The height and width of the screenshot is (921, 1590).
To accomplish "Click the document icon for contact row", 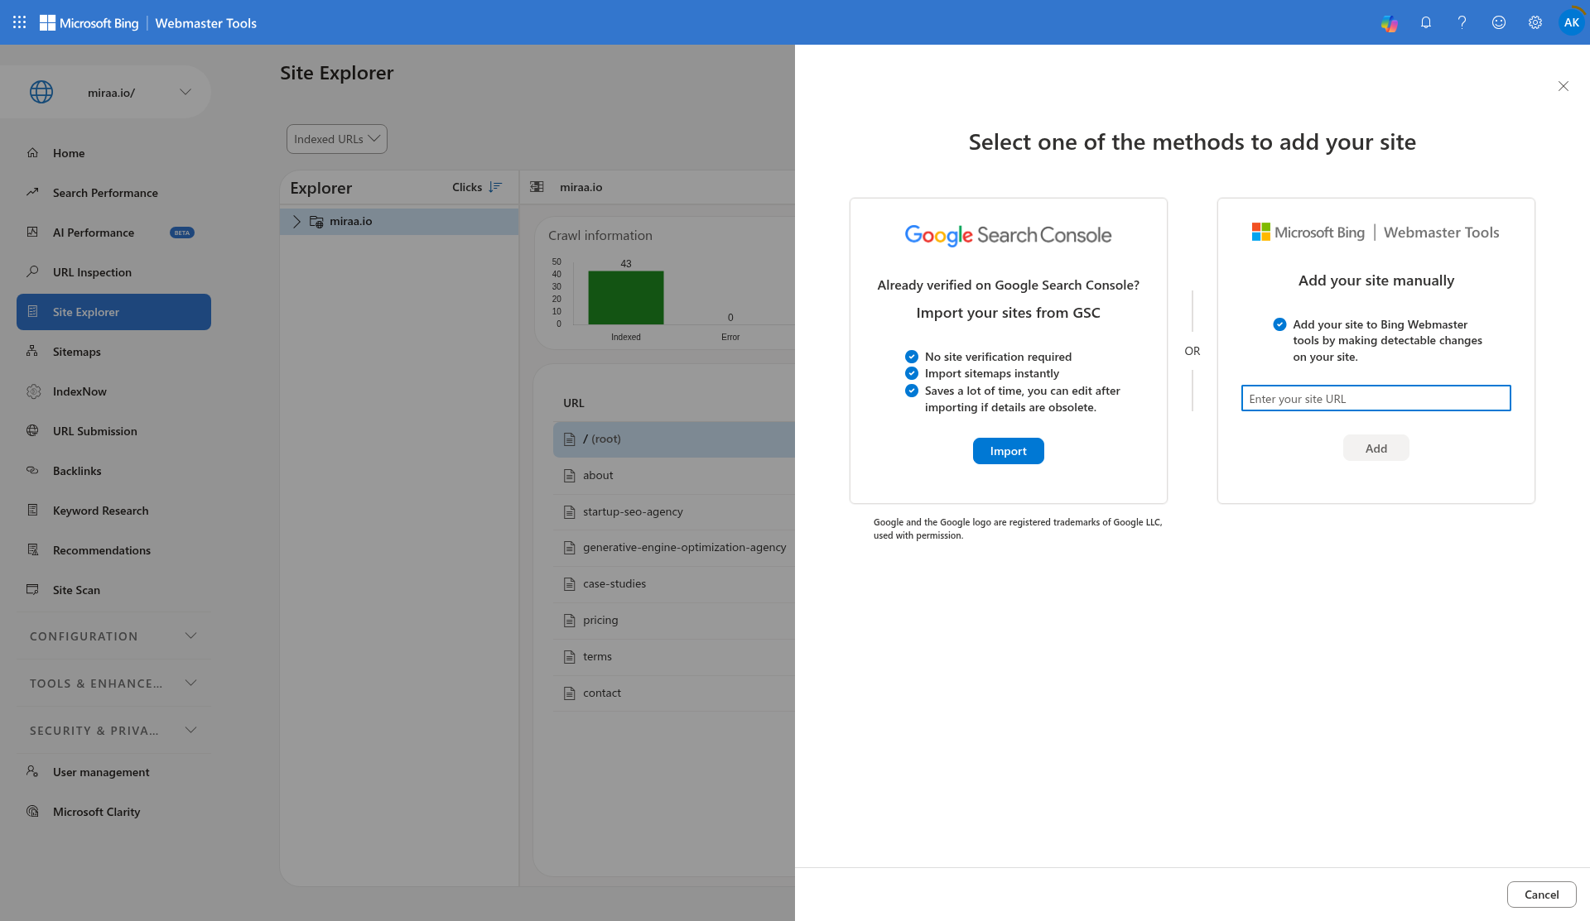I will (x=569, y=693).
